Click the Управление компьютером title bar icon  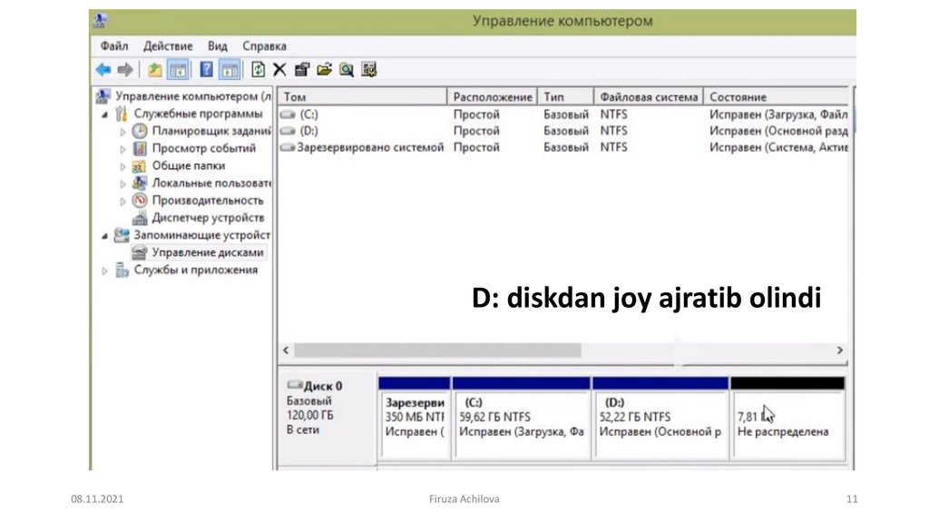[x=100, y=21]
